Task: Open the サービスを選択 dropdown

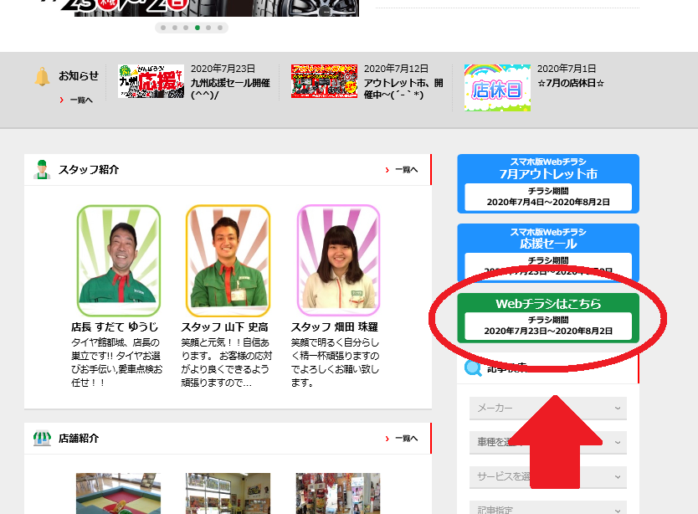Action: 547,477
